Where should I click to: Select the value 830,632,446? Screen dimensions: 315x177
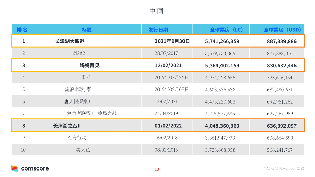coord(282,66)
